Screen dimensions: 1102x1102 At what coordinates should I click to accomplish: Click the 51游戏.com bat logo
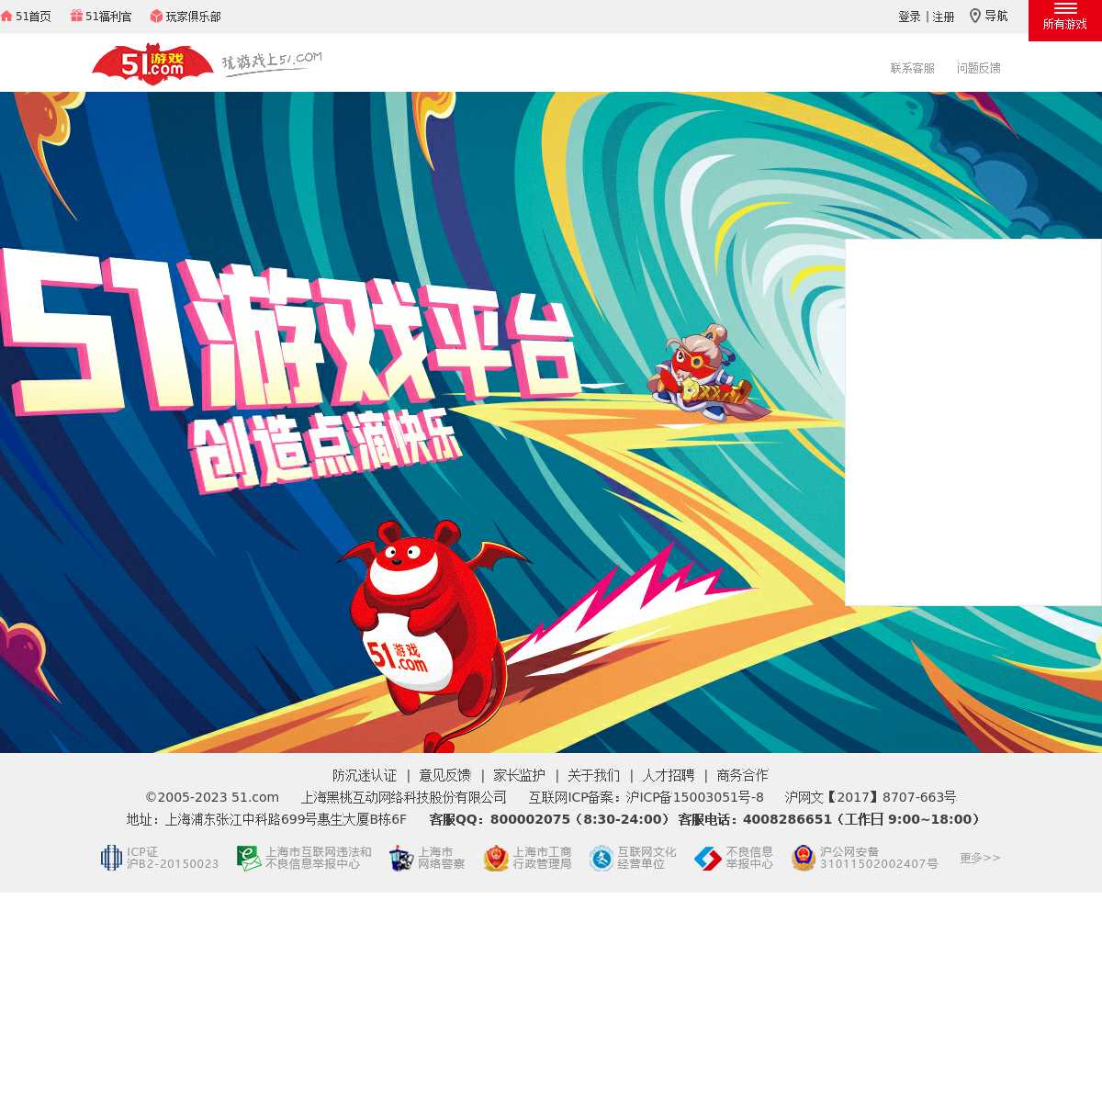point(152,64)
